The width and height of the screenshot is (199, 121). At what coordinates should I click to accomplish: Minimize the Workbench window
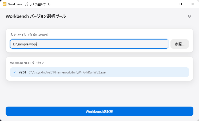point(168,4)
